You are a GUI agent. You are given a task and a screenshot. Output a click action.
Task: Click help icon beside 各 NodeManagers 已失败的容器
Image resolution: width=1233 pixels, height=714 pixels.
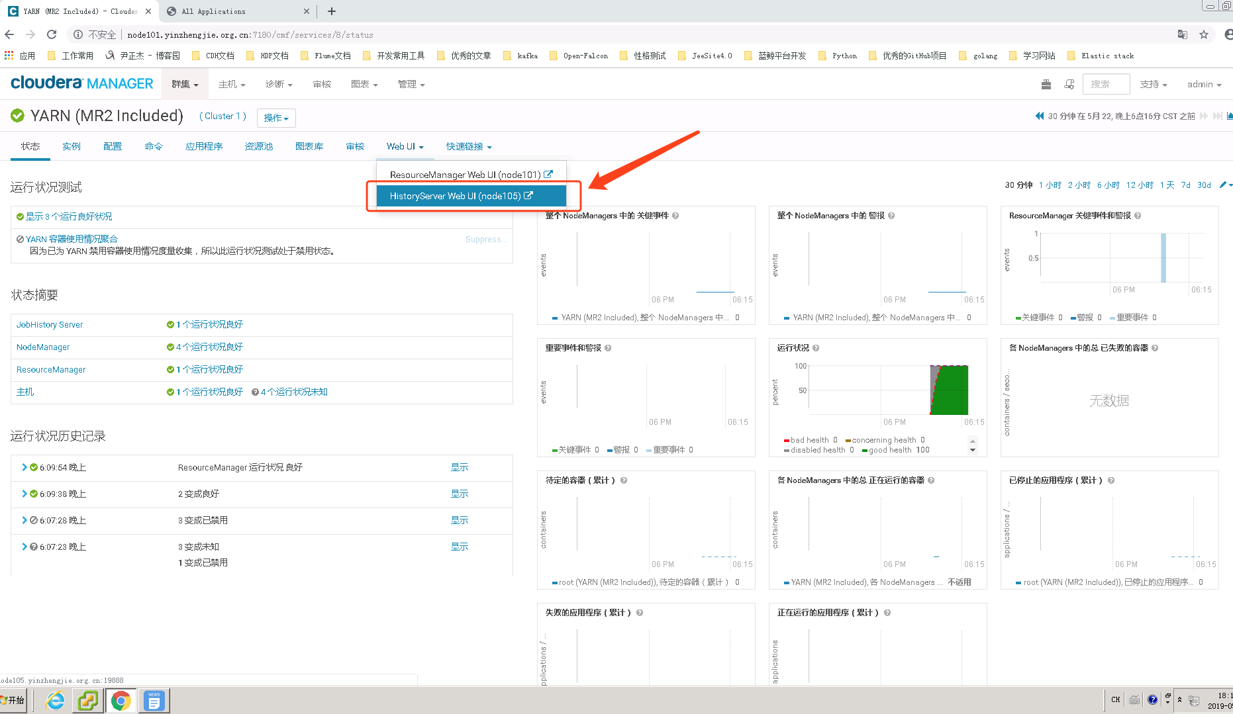[1155, 348]
